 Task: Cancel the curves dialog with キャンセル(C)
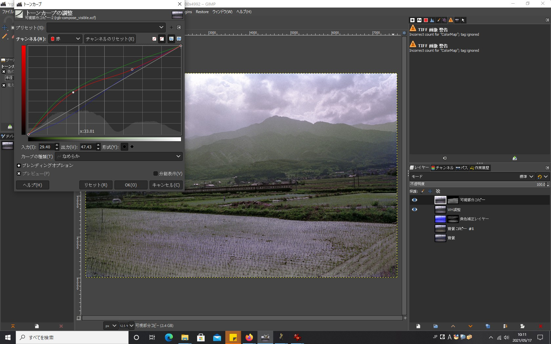click(x=166, y=185)
